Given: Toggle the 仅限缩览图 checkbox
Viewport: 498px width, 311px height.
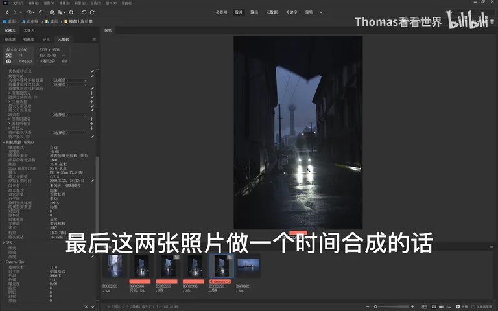Looking at the screenshot, I should click(x=473, y=307).
